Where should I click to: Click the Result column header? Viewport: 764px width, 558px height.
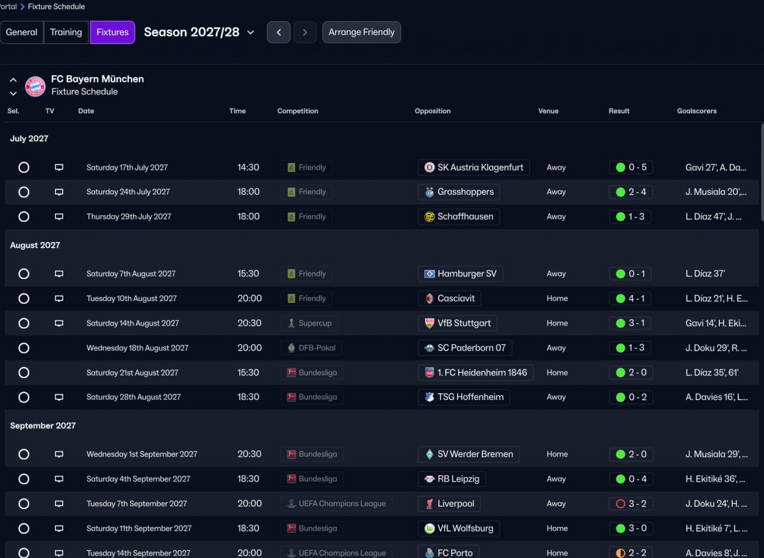pyautogui.click(x=619, y=111)
